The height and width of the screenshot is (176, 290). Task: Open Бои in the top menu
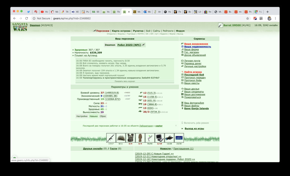coord(148,31)
